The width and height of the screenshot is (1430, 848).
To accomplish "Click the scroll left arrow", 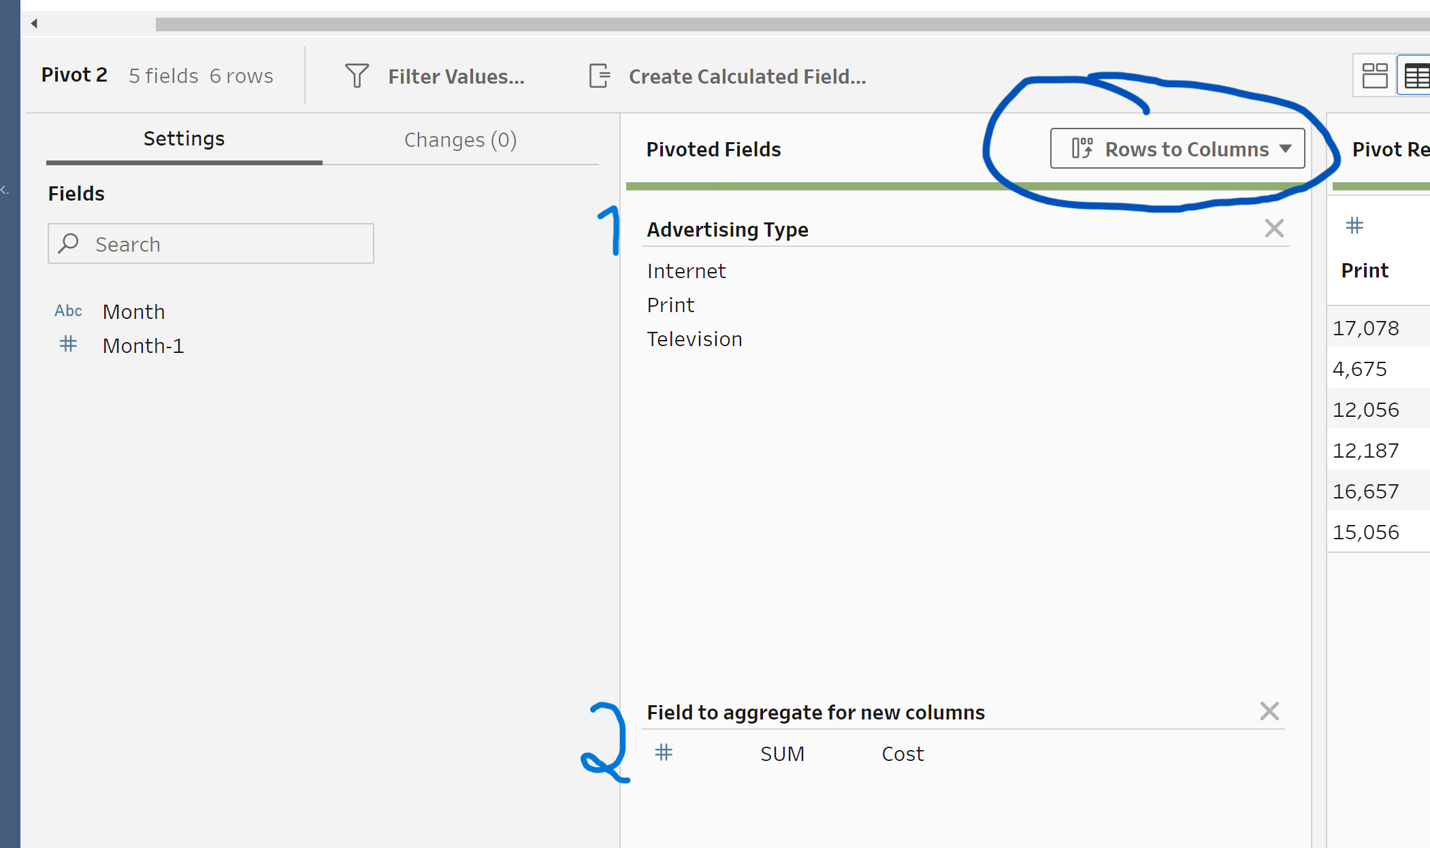I will 34,24.
